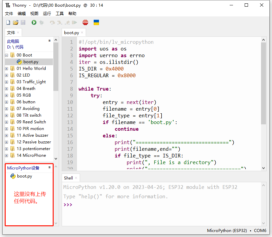Close the boot.py editor tab
Image resolution: width=272 pixels, height=237 pixels.
(x=82, y=32)
